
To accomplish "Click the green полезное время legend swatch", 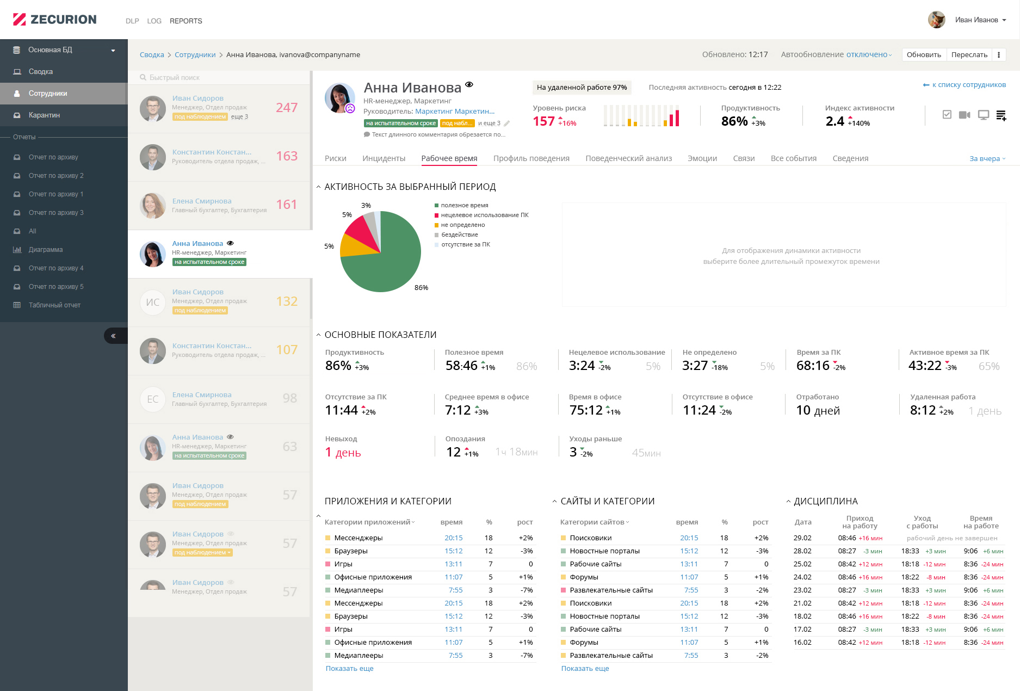I will [436, 206].
